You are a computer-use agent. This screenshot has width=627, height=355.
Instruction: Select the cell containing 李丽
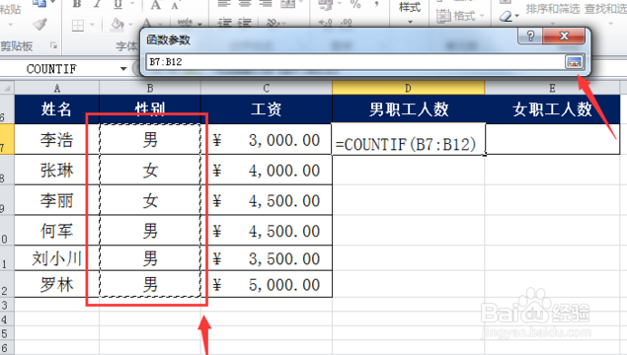(x=57, y=200)
